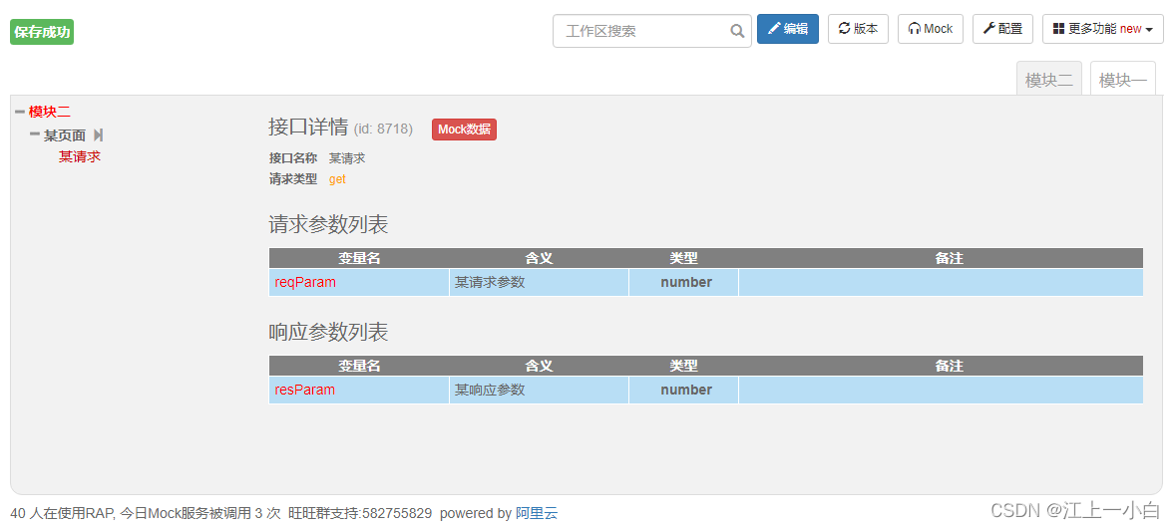Collapse the 某页面 tree node
Screen dimensions: 1174x529
pyautogui.click(x=35, y=135)
